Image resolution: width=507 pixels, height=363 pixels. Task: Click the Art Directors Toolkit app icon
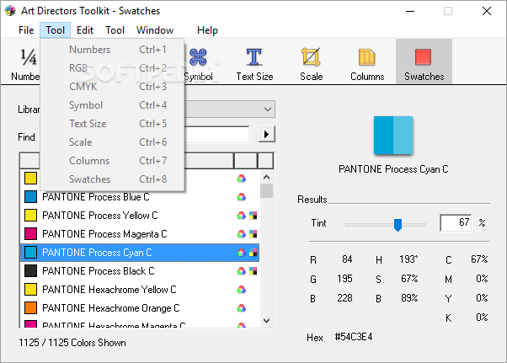tap(10, 11)
